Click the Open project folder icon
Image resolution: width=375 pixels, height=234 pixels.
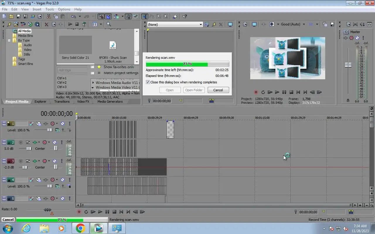tap(11, 16)
